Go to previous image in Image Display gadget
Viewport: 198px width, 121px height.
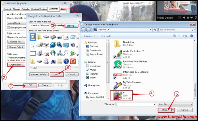(184, 18)
